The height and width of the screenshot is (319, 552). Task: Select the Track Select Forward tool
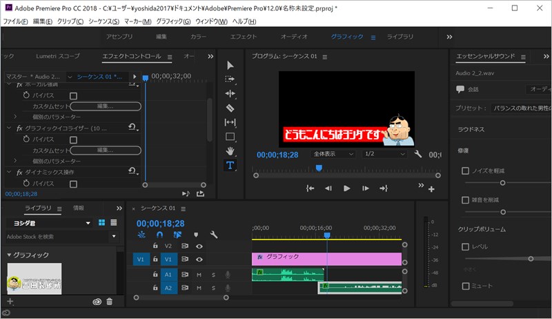click(x=230, y=79)
